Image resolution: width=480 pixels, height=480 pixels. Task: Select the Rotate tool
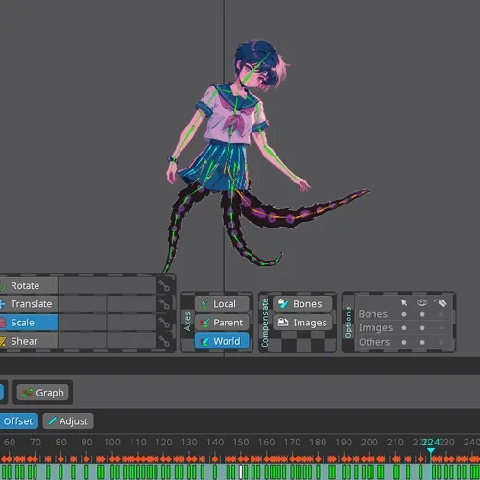point(29,285)
